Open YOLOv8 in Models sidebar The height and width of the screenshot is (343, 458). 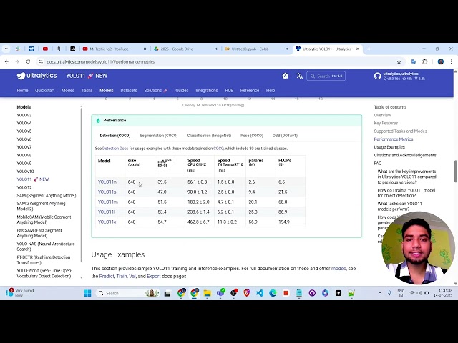click(24, 155)
